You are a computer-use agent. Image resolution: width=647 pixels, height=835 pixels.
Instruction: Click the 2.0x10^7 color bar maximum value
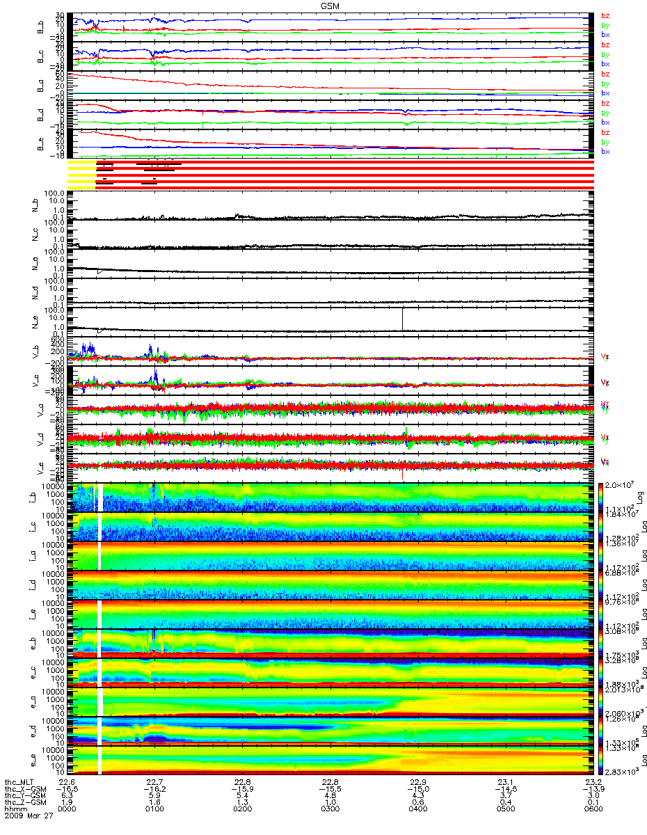point(619,485)
